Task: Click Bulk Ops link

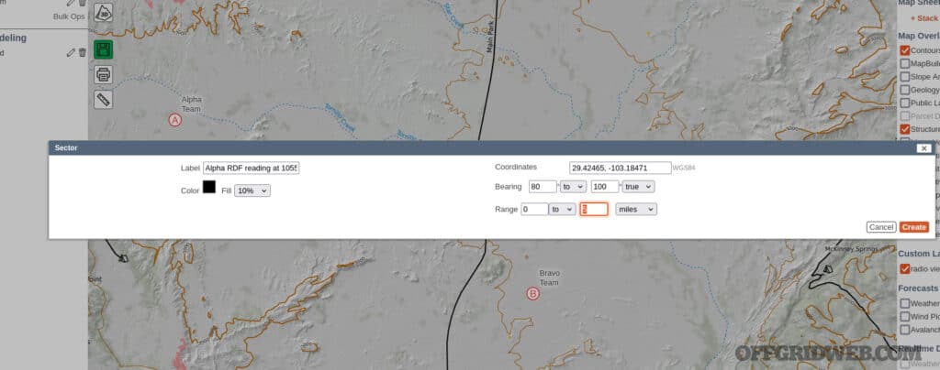Action: [69, 16]
